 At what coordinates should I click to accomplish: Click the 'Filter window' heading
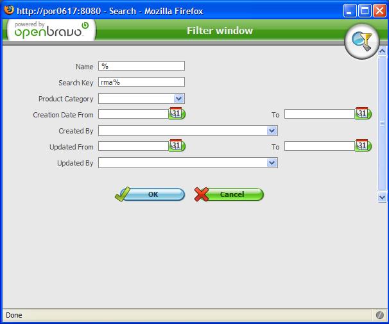point(220,31)
